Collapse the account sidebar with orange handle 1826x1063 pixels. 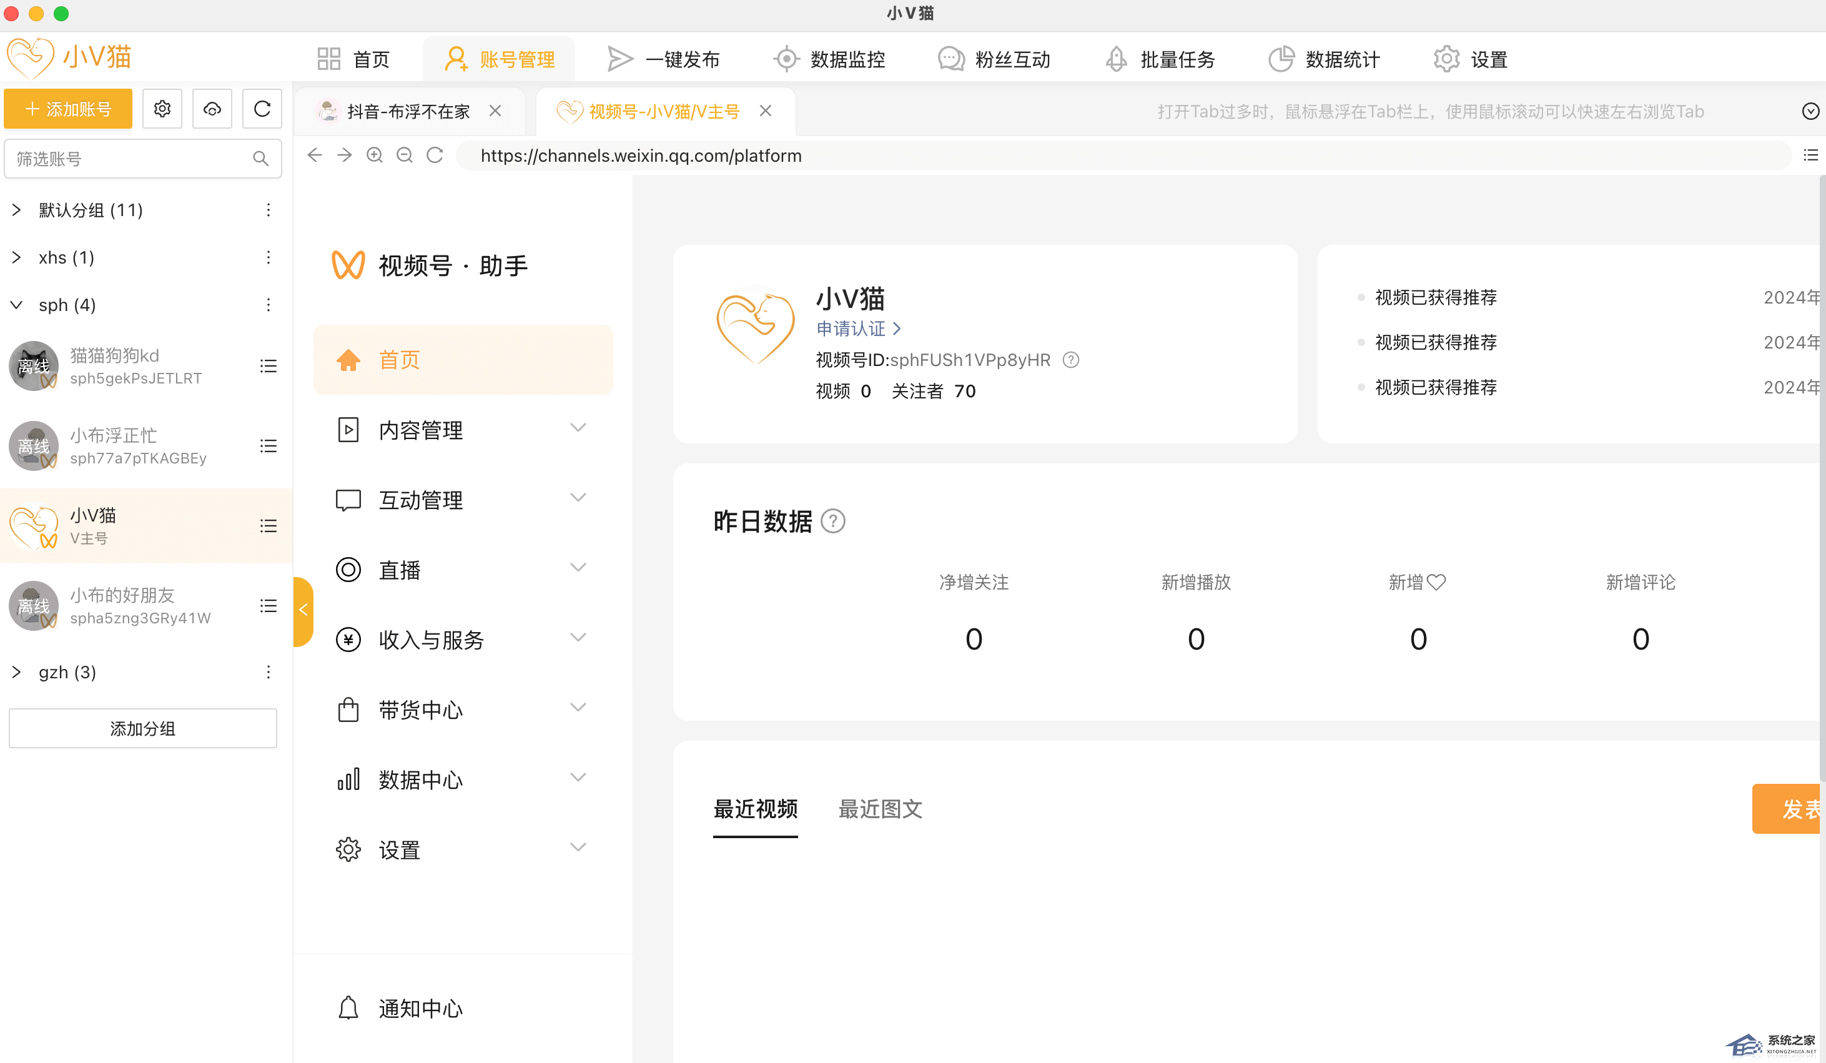303,611
